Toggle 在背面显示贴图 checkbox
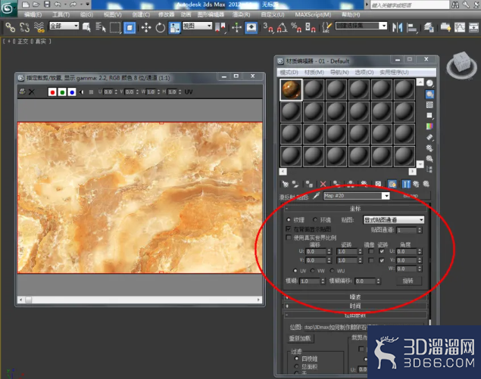The image size is (481, 379). click(x=289, y=229)
